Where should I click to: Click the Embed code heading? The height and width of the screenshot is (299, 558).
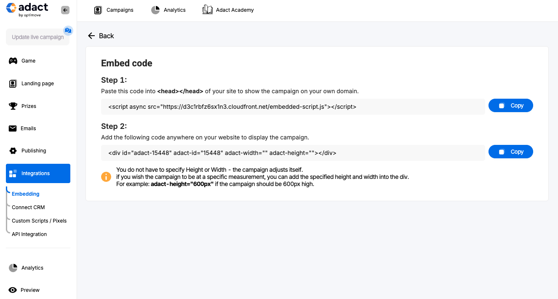(127, 63)
